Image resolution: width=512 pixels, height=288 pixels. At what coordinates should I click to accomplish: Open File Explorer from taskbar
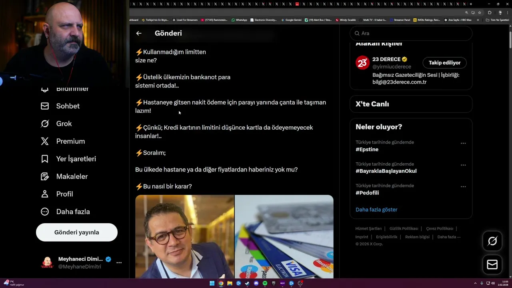(x=230, y=283)
